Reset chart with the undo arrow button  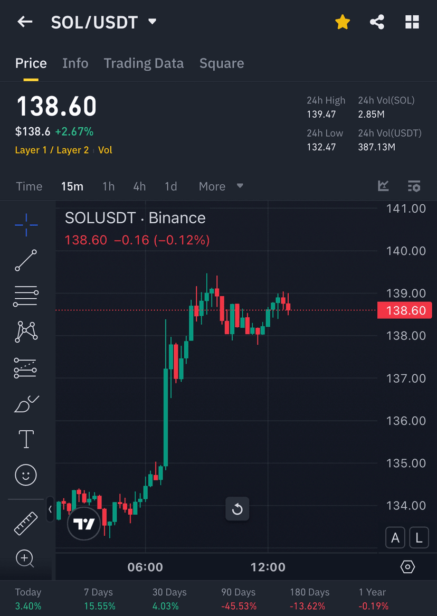point(237,509)
